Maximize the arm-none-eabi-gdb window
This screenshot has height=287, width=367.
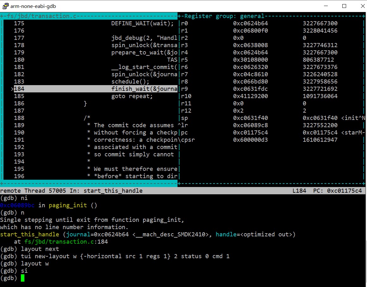pos(344,6)
